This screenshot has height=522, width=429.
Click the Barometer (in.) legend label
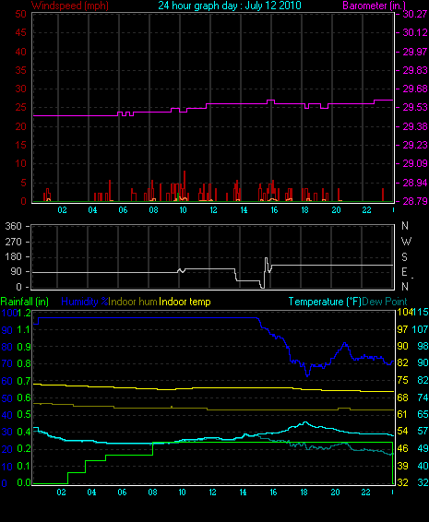coord(374,6)
